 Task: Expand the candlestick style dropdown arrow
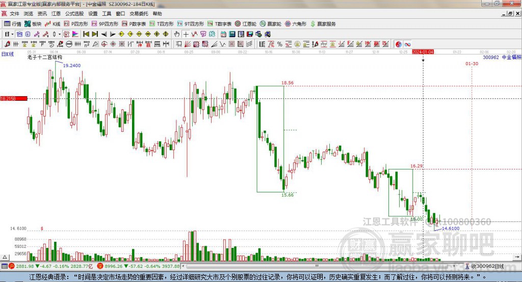pos(60,34)
